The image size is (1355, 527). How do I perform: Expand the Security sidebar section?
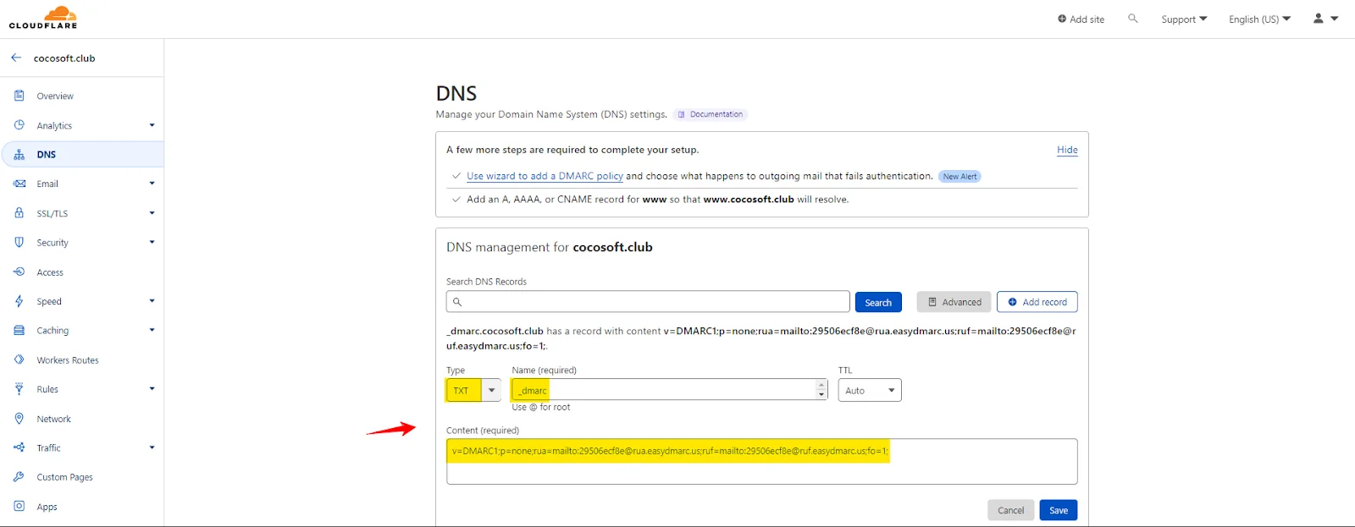pyautogui.click(x=152, y=242)
